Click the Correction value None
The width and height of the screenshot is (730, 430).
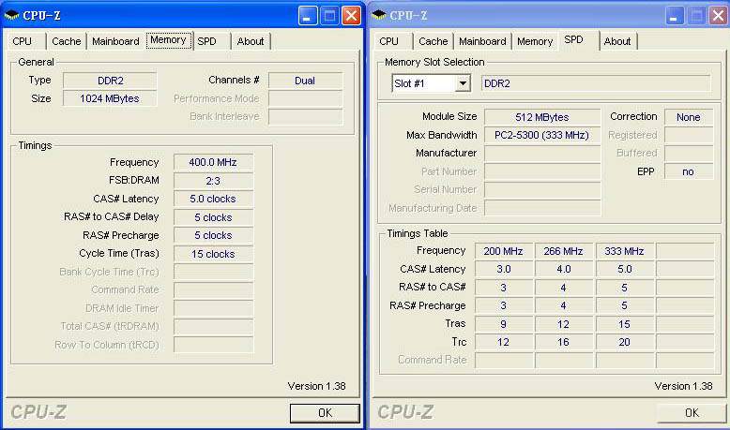coord(689,117)
